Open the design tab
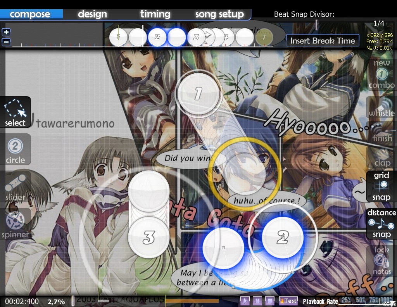 (92, 14)
